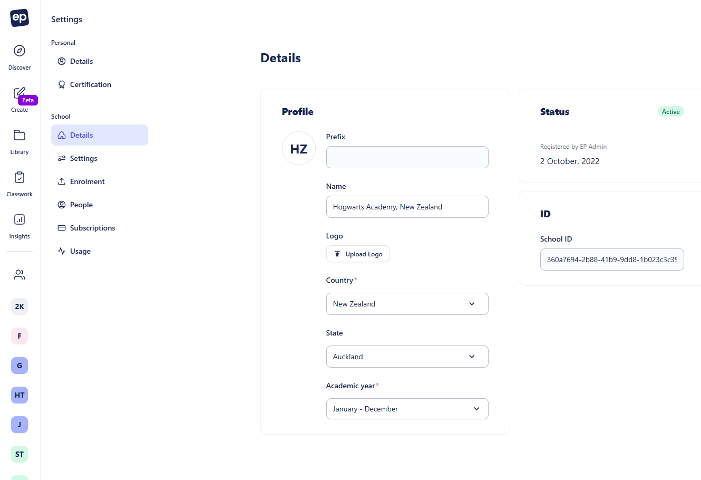The width and height of the screenshot is (701, 480).
Task: Open the Library folder icon
Action: click(x=20, y=135)
